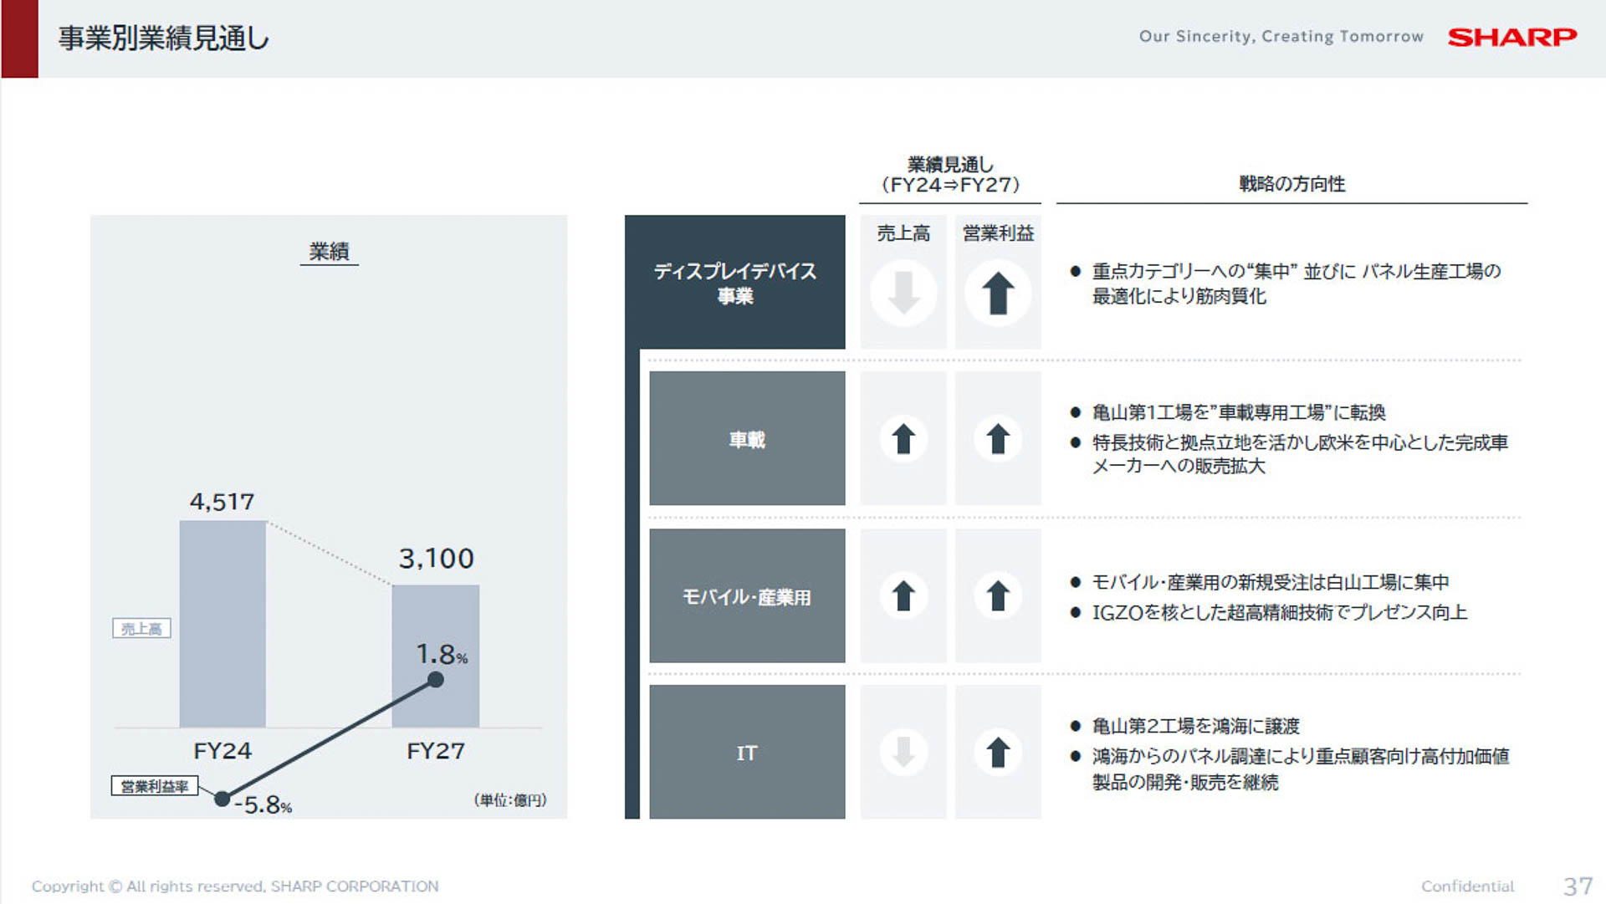This screenshot has width=1606, height=904.
Task: Click the downward 売上高 arrow in the IT row
Action: click(x=903, y=751)
